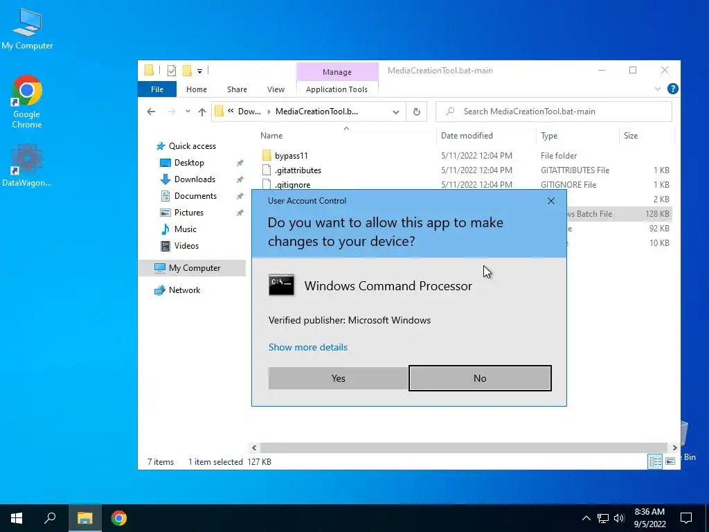Click the Google Chrome desktop shortcut
This screenshot has height=532, width=709.
pos(27,103)
